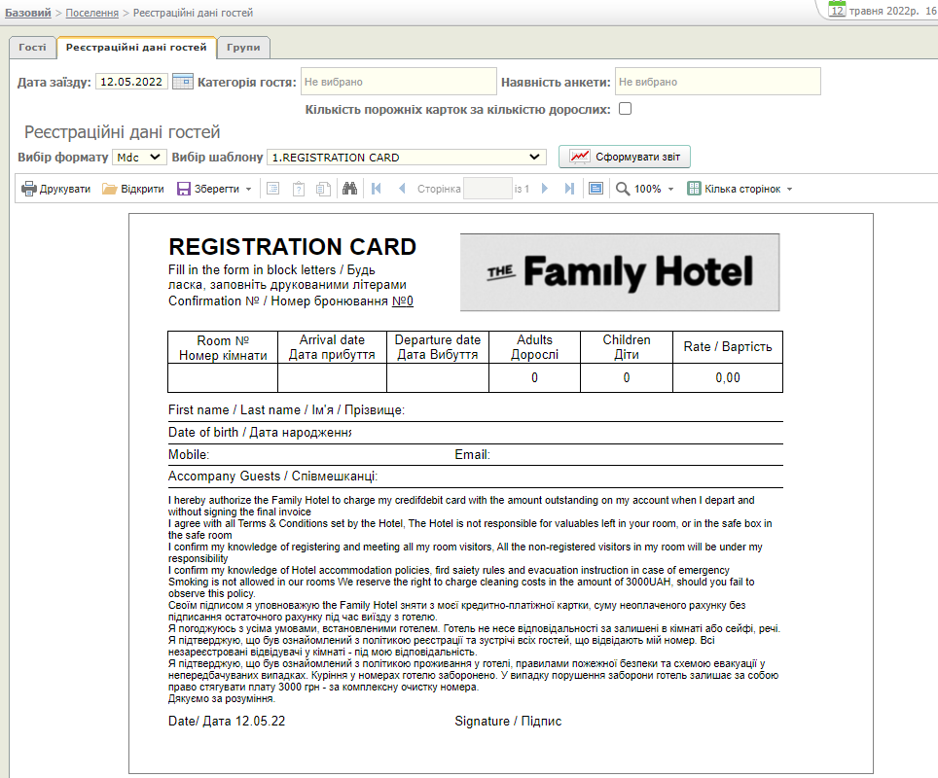Go to the last report page
Viewport: 938px width, 778px height.
click(569, 189)
